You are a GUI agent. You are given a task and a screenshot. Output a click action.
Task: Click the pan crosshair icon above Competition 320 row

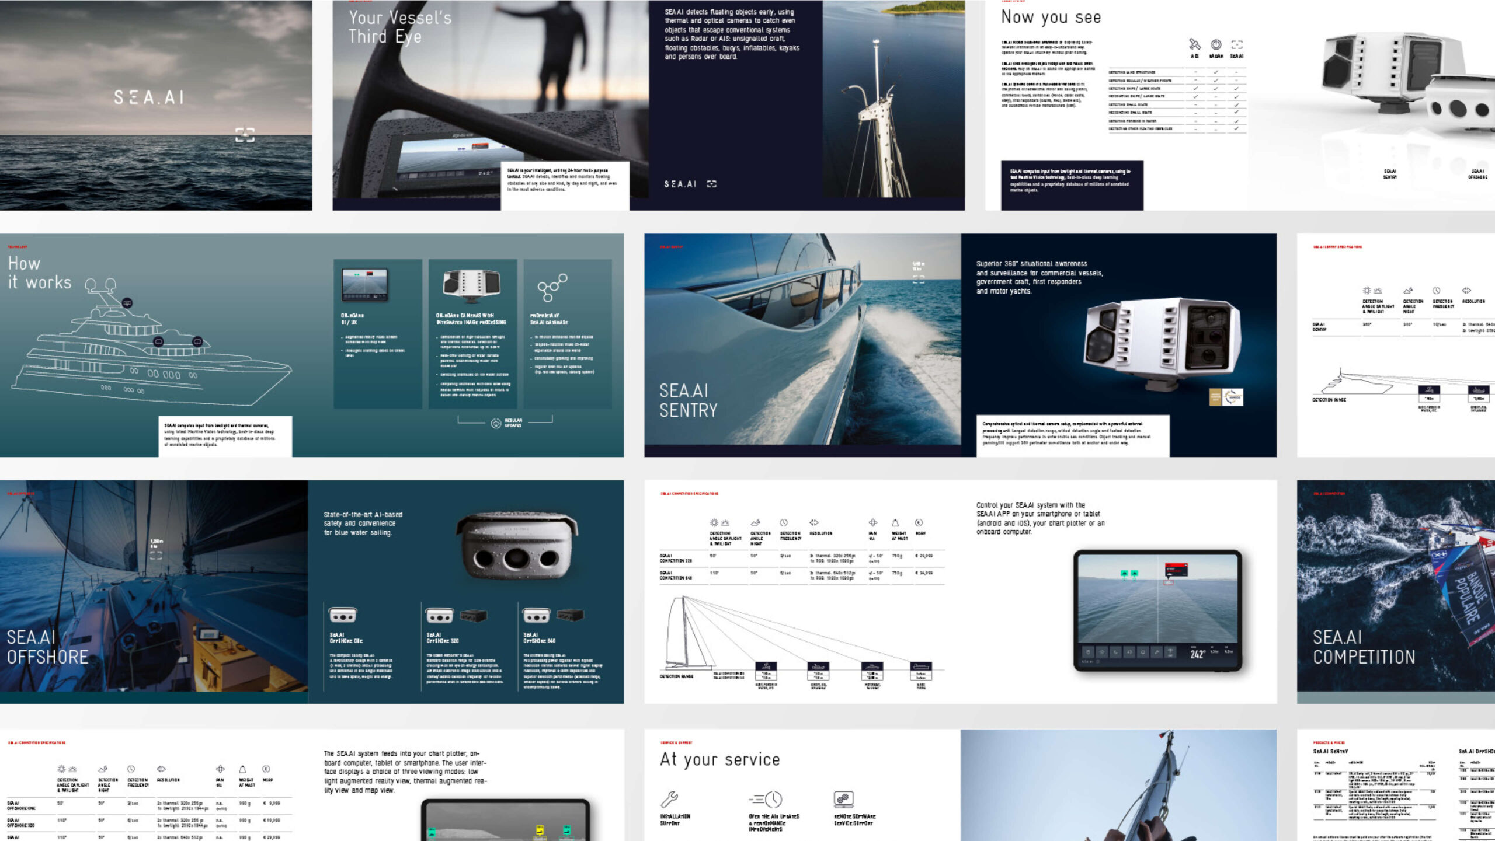coord(873,523)
